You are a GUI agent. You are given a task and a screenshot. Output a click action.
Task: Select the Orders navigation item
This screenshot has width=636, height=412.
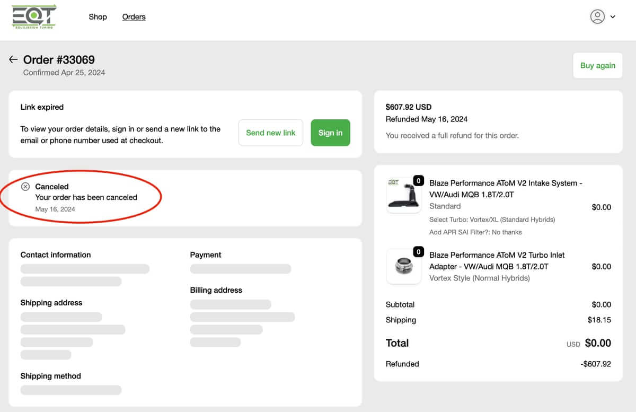click(x=134, y=17)
